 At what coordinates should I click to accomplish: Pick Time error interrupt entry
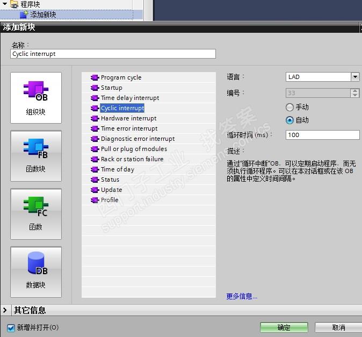[129, 128]
